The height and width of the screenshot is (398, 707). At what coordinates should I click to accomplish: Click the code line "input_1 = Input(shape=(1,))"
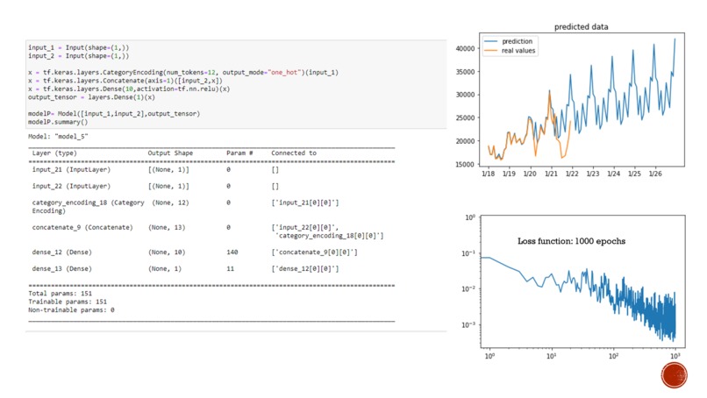[x=78, y=47]
